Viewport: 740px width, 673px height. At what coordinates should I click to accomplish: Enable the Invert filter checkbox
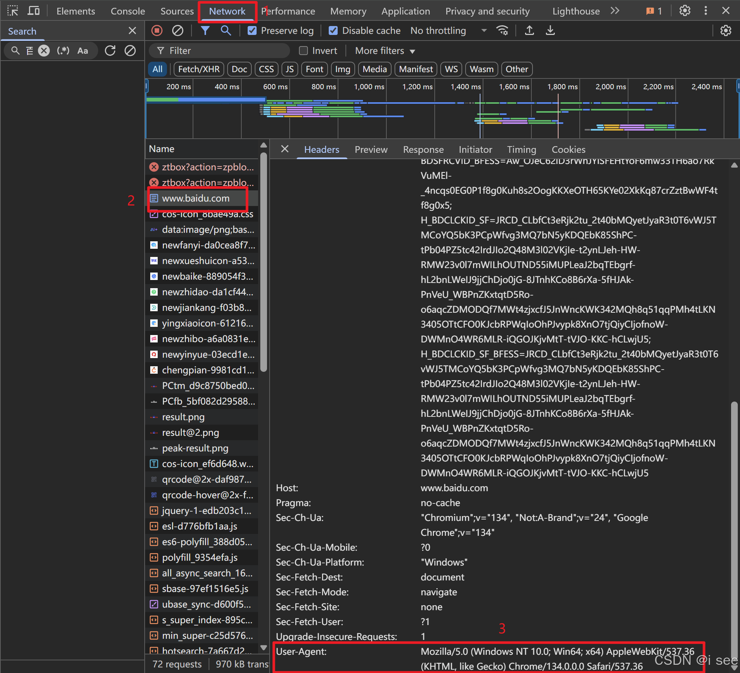tap(303, 51)
